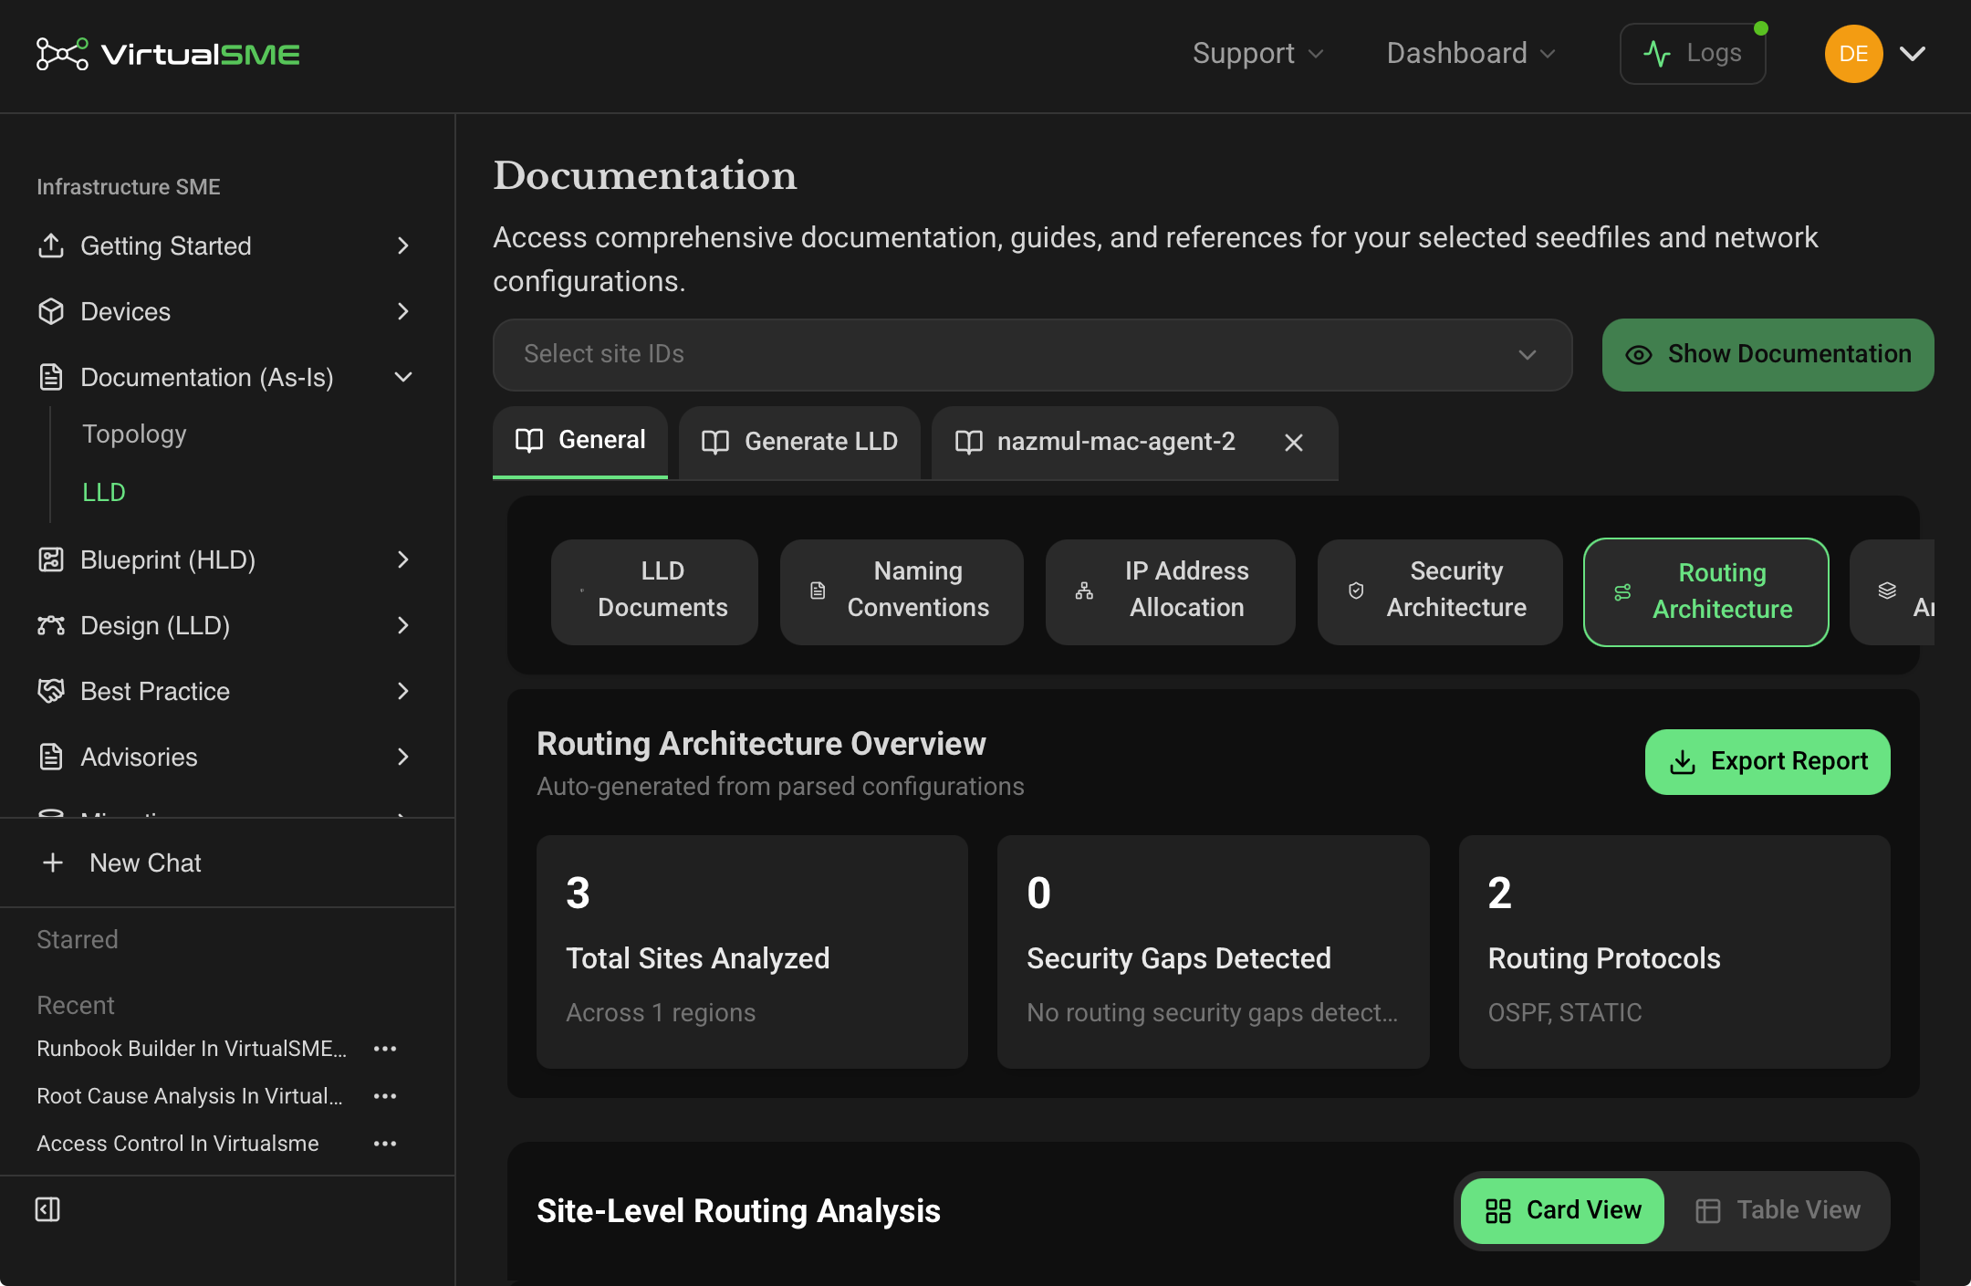Select LLD Documents category
This screenshot has height=1286, width=1971.
pyautogui.click(x=654, y=591)
